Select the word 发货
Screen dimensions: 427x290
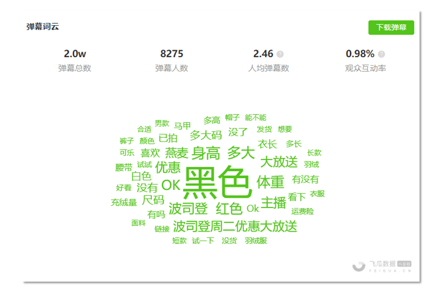pos(264,129)
